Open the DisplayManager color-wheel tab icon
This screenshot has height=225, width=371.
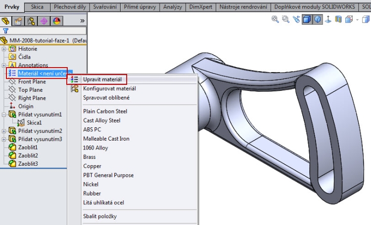(x=56, y=21)
